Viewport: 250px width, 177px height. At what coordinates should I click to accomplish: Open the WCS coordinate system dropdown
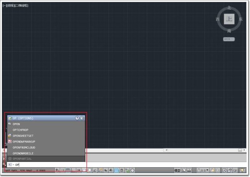pyautogui.click(x=229, y=39)
